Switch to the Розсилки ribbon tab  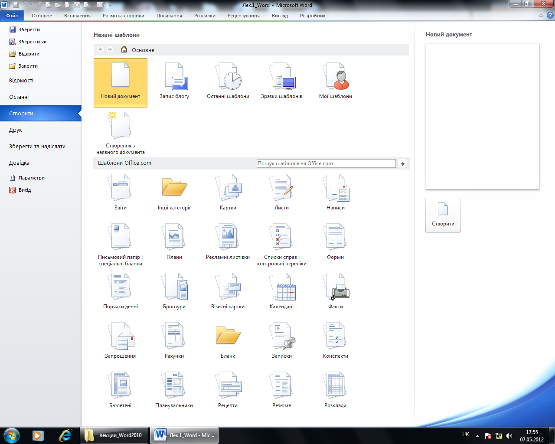pyautogui.click(x=205, y=16)
